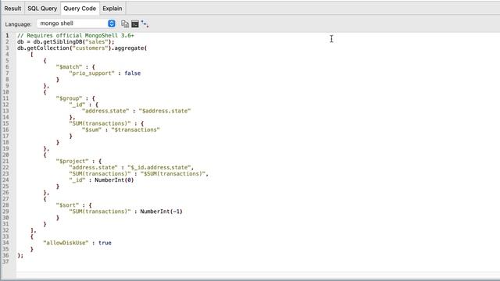
Task: Open in Aggregation Editor dotted icon
Action: point(145,24)
